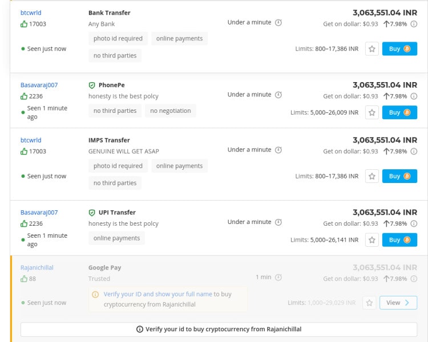
Task: Select 'no negotiation' tag on PhonePe offer
Action: [170, 111]
